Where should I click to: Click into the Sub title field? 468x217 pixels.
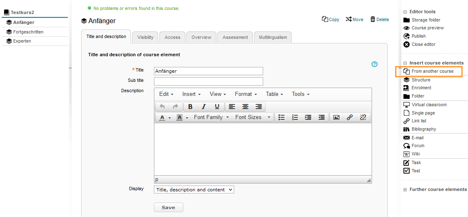[208, 81]
